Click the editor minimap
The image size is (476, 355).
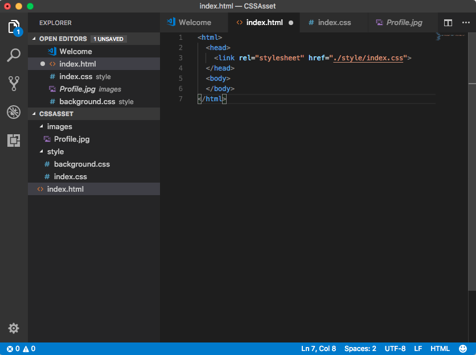click(451, 36)
